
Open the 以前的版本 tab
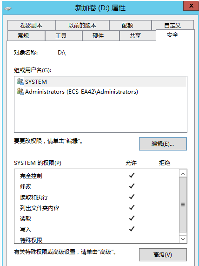pos(82,26)
